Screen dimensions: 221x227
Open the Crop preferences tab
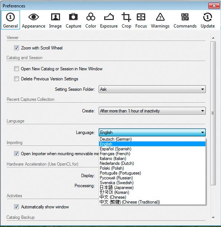click(x=126, y=20)
